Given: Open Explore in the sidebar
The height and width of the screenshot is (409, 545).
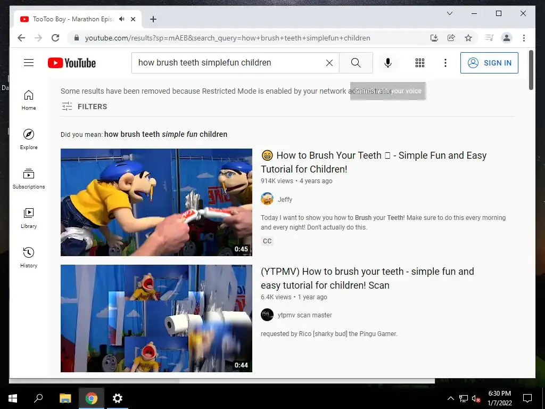Looking at the screenshot, I should pos(29,140).
